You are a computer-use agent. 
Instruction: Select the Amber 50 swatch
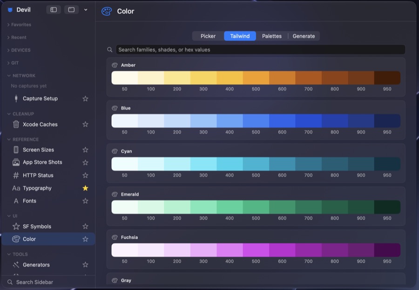[124, 78]
